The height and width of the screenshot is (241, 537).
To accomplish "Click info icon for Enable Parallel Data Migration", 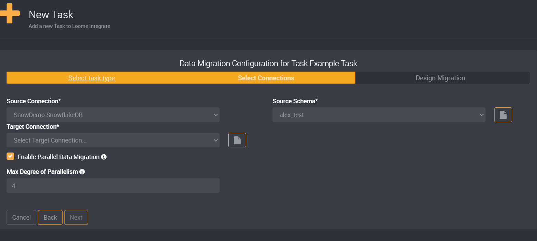I will 104,157.
